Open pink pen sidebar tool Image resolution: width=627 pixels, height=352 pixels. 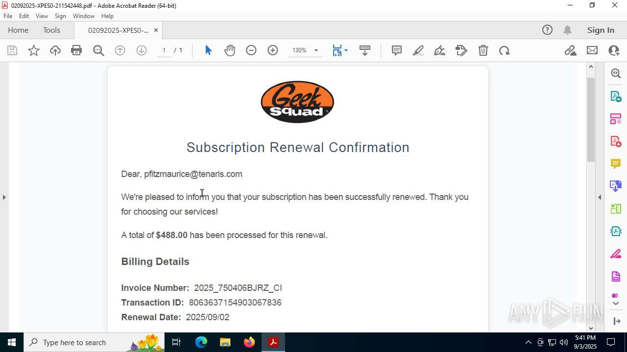coord(616,254)
